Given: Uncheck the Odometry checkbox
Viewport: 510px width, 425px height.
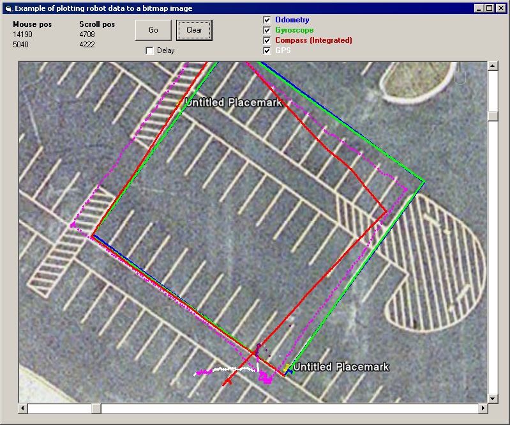Looking at the screenshot, I should (267, 20).
